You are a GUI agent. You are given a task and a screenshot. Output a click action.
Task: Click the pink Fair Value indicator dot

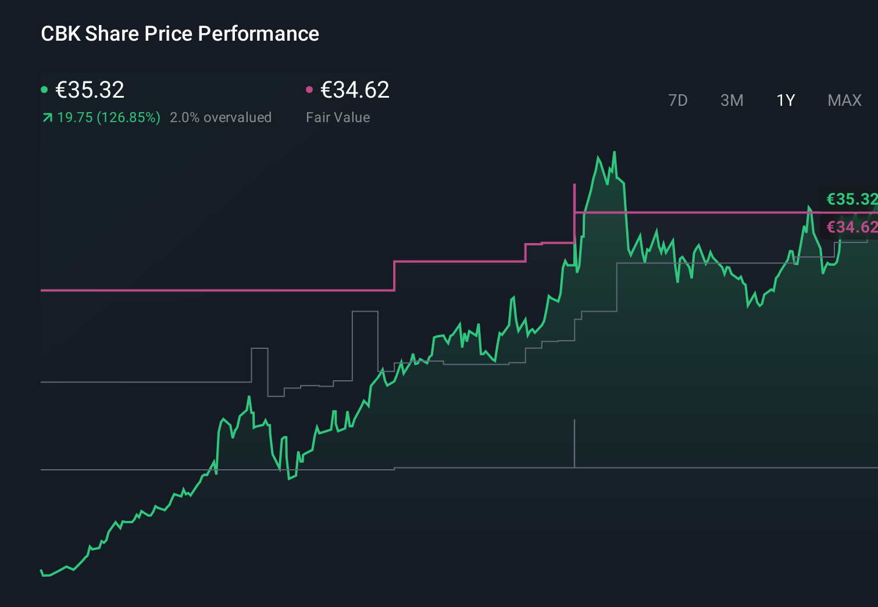(309, 89)
